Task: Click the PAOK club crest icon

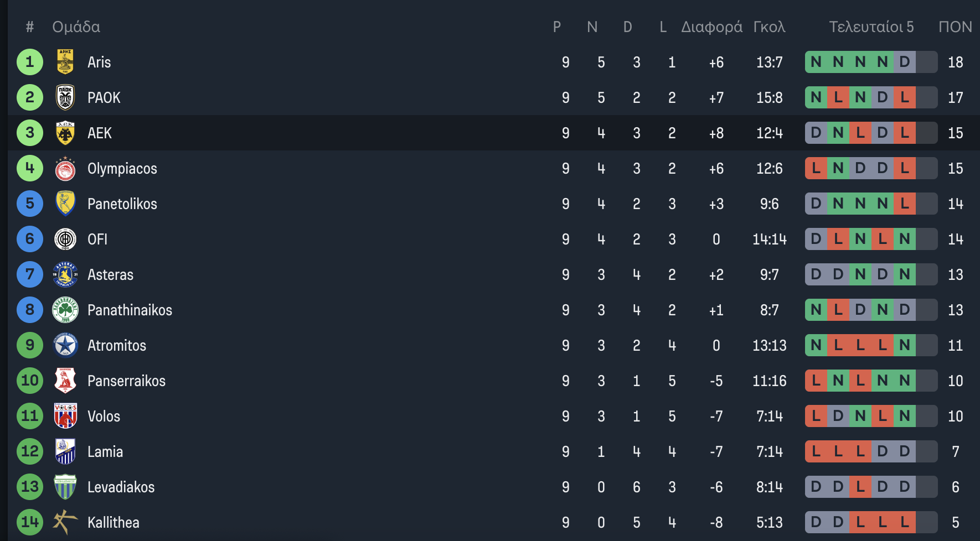Action: click(x=65, y=97)
